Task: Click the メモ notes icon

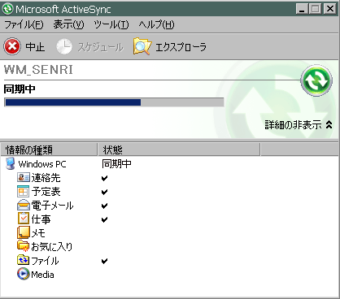Action: 24,232
